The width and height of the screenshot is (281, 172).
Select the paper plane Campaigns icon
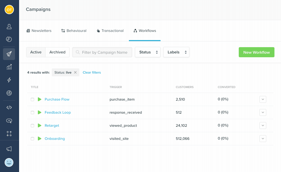click(x=9, y=54)
